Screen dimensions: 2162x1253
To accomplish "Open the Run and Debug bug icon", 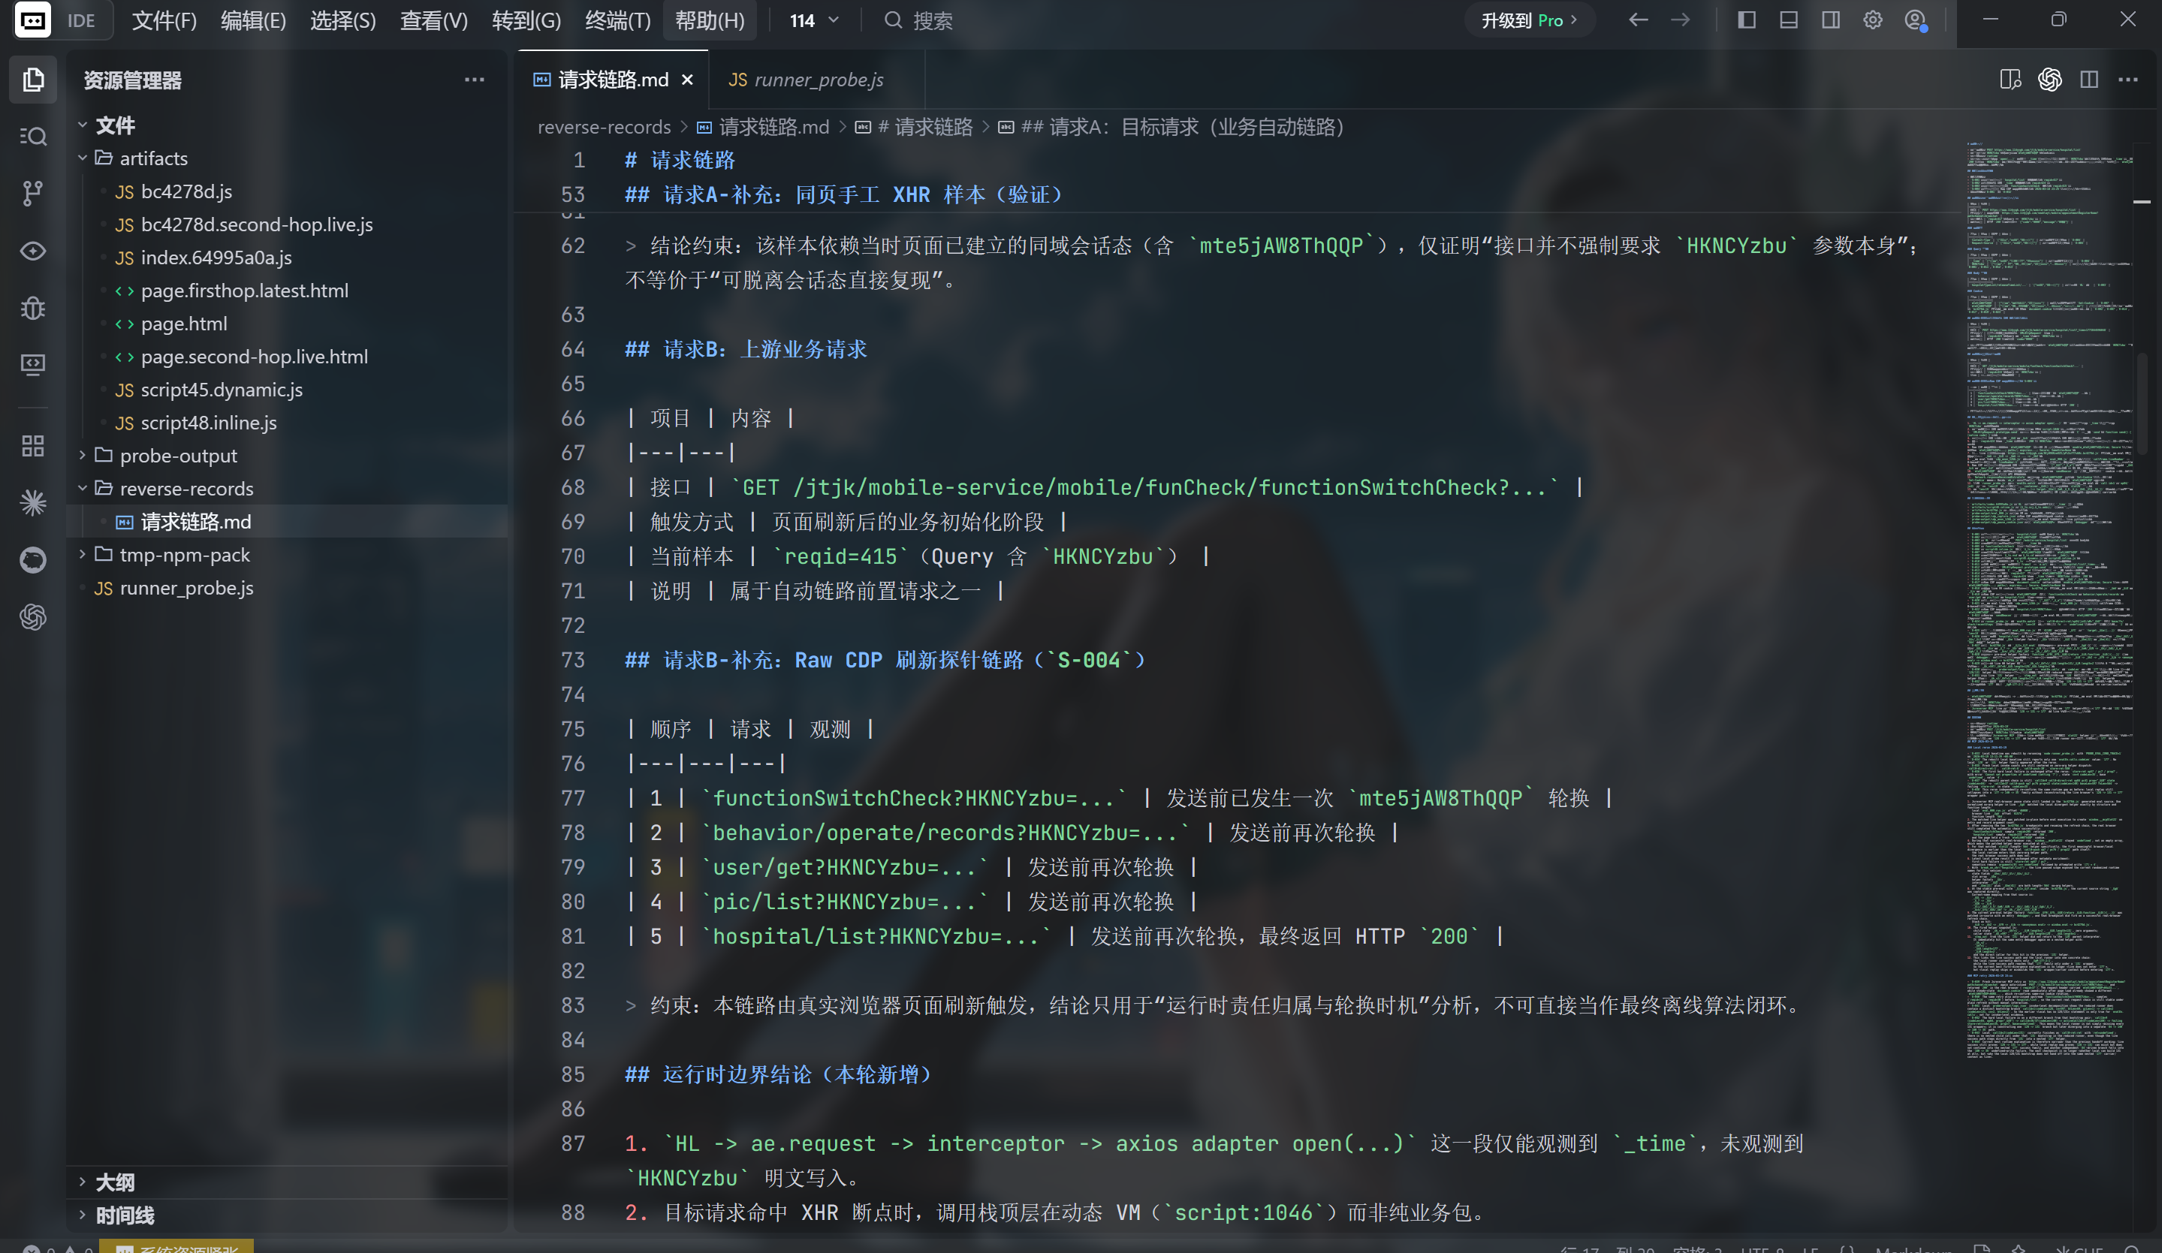I will point(32,307).
